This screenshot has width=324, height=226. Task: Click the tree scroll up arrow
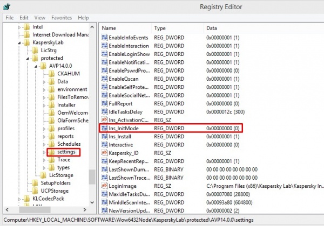(92, 27)
